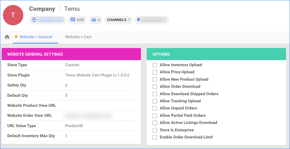The width and height of the screenshot is (290, 149).
Task: Enable Allow Inventory Upload checkbox
Action: pos(155,65)
